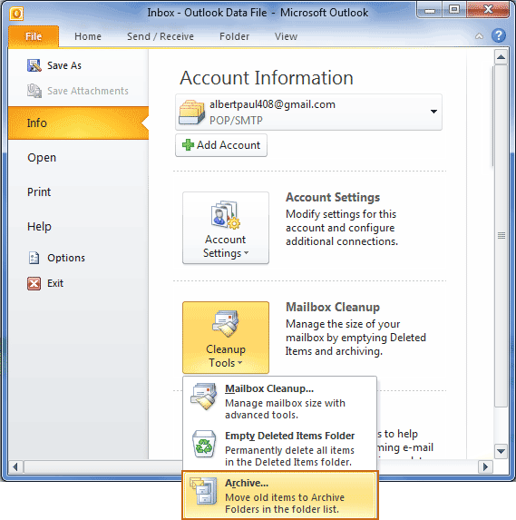Click the vertical scrollbar thumb
516x520 pixels.
(501, 235)
